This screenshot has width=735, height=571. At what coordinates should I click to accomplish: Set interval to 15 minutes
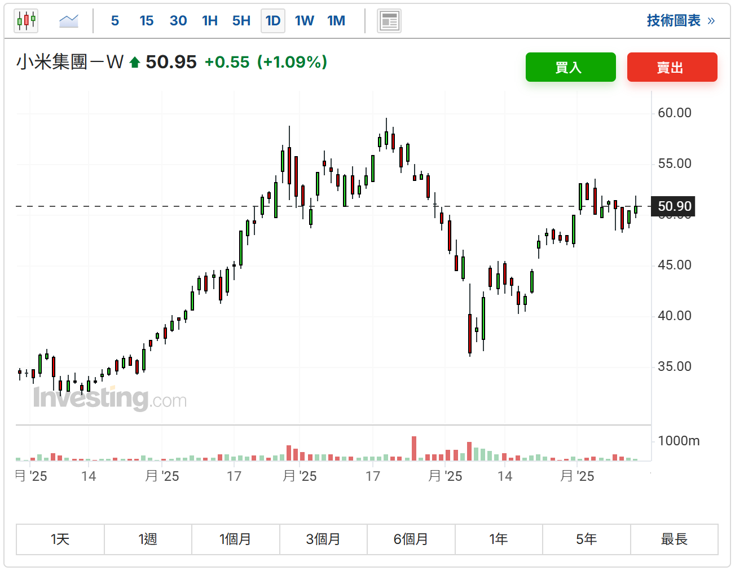147,21
